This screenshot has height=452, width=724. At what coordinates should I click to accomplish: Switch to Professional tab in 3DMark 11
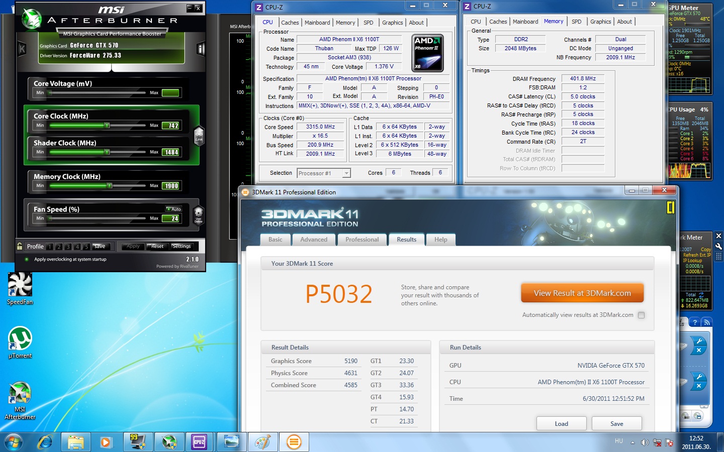[x=362, y=240]
